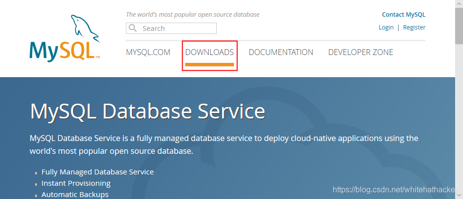Follow the Contact MySQL link
Viewport: 463px width, 199px height.
point(404,15)
